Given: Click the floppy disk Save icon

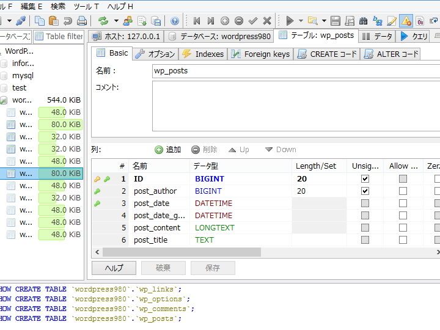Looking at the screenshot, I should [335, 21].
